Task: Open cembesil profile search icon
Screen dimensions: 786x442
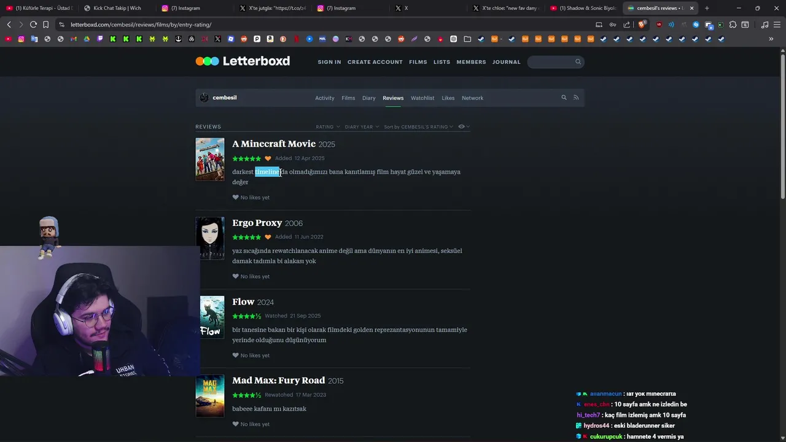Action: click(564, 98)
